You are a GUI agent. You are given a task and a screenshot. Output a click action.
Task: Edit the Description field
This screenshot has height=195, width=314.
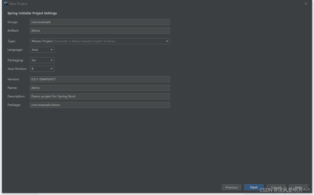point(100,96)
